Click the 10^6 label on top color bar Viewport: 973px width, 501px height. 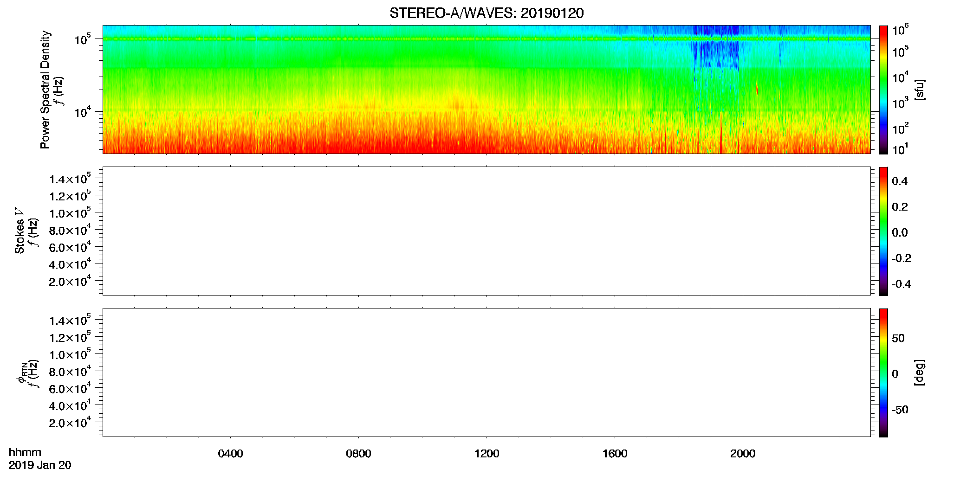point(900,30)
